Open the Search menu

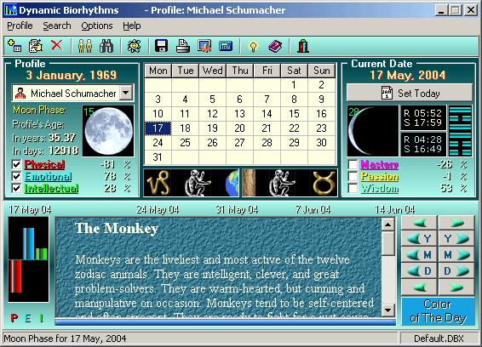click(x=57, y=26)
